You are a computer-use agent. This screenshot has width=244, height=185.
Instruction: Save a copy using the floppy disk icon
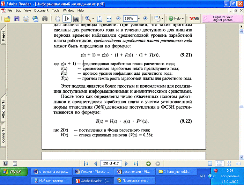[17, 18]
